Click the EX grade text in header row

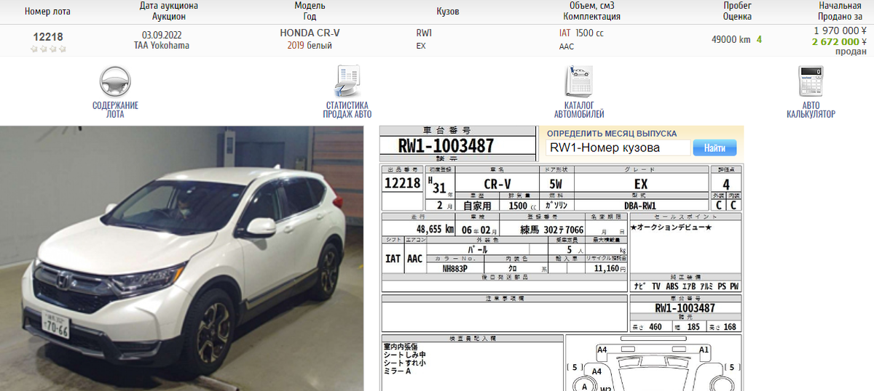pos(420,46)
